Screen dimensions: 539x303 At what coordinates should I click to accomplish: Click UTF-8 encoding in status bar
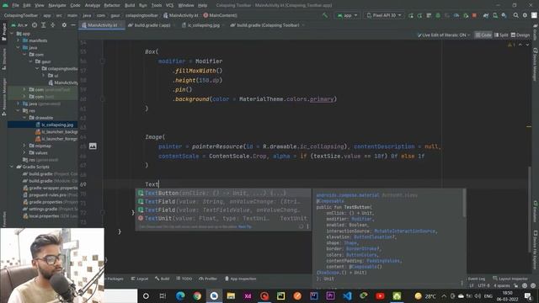coord(483,285)
